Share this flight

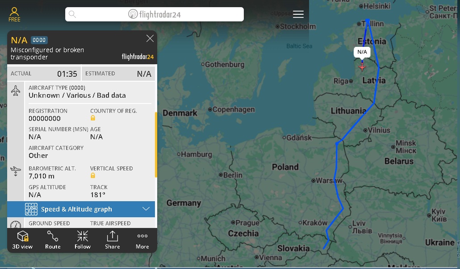pyautogui.click(x=113, y=240)
